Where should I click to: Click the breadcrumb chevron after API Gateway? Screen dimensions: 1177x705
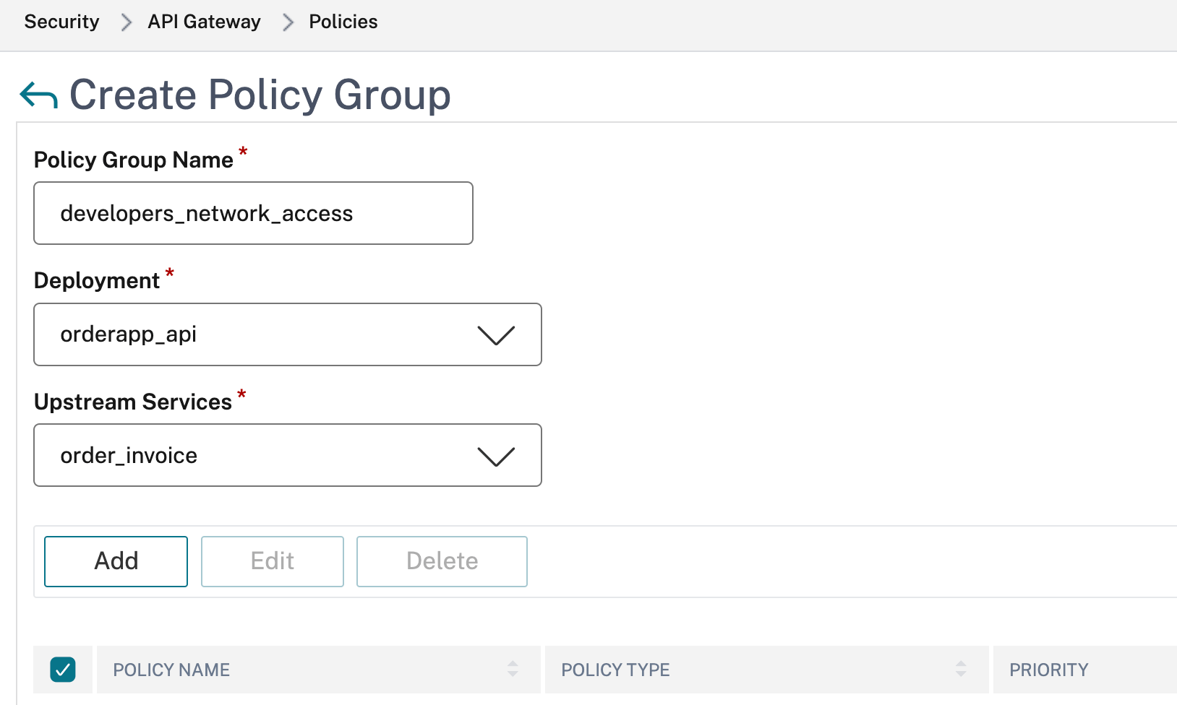(288, 22)
